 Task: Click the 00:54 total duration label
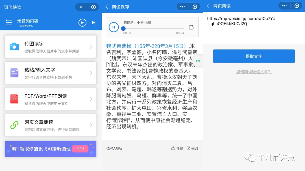(180, 33)
